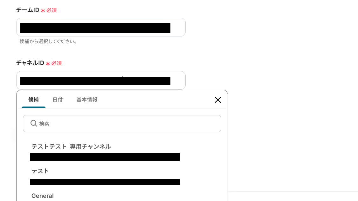Click the チームID field label

coord(28,10)
